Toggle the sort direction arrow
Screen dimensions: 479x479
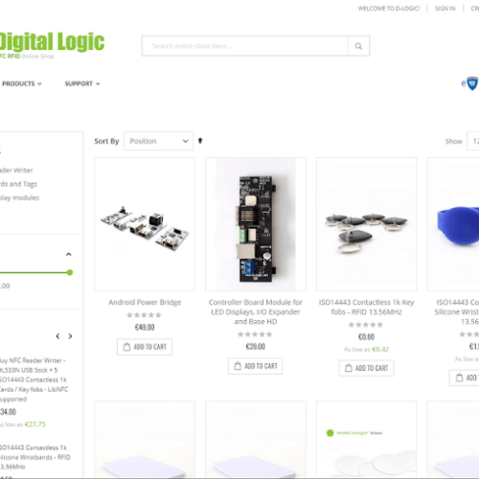pyautogui.click(x=200, y=141)
